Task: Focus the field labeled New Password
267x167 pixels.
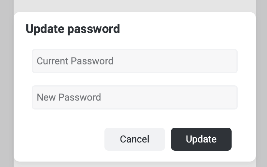Action: [134, 97]
